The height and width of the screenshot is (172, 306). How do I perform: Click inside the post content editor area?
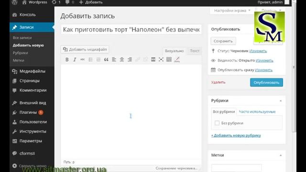[131, 111]
